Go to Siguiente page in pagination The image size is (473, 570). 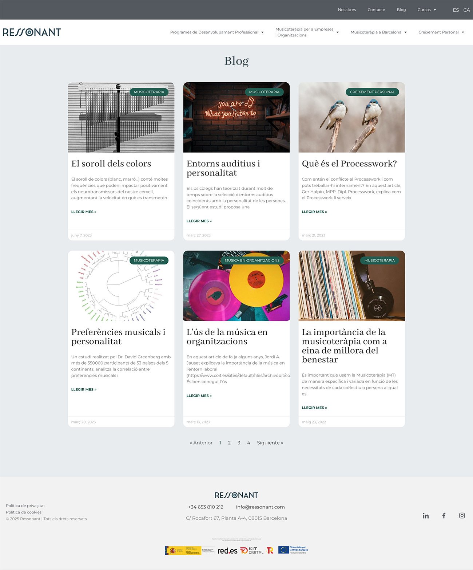(270, 443)
